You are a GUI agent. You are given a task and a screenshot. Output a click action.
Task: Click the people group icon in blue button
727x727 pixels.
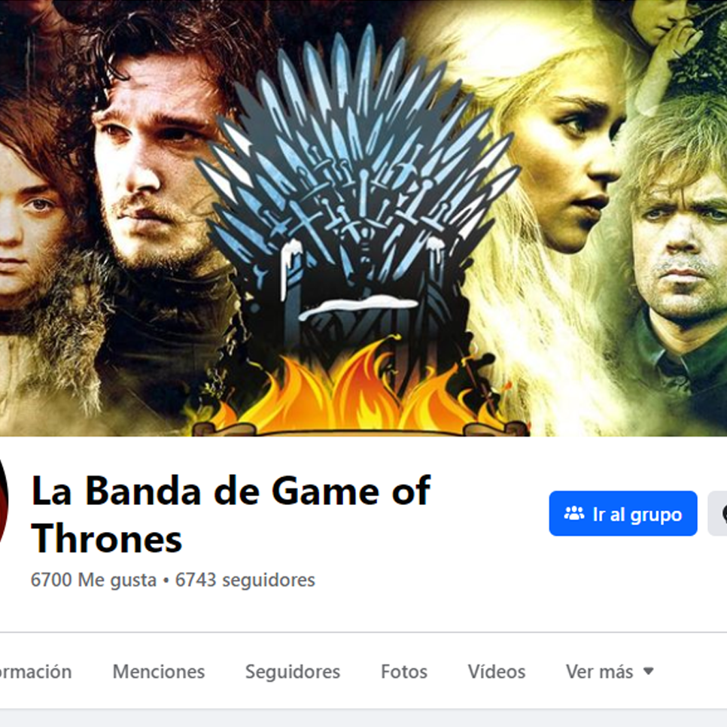pos(574,513)
